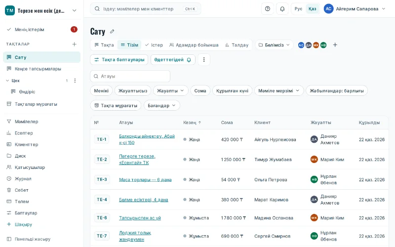Switch to the Тақта view tab
The image size is (395, 247).
tap(104, 45)
